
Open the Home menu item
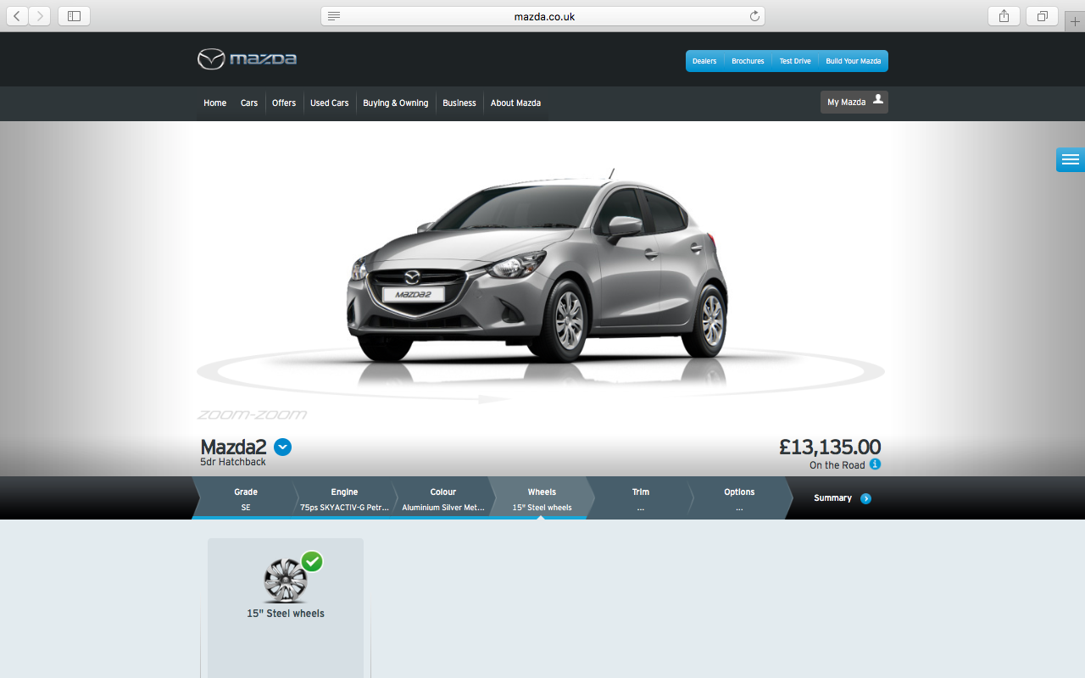pos(214,103)
